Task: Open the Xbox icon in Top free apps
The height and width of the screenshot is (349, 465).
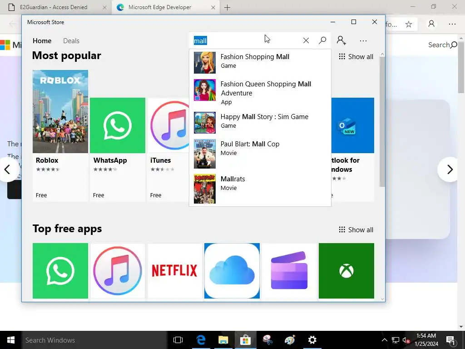Action: (346, 271)
